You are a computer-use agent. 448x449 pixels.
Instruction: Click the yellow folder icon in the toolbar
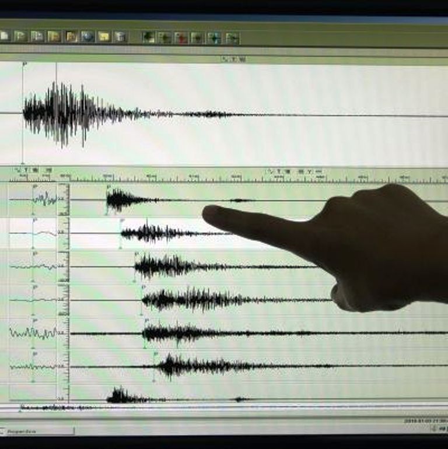coord(54,37)
